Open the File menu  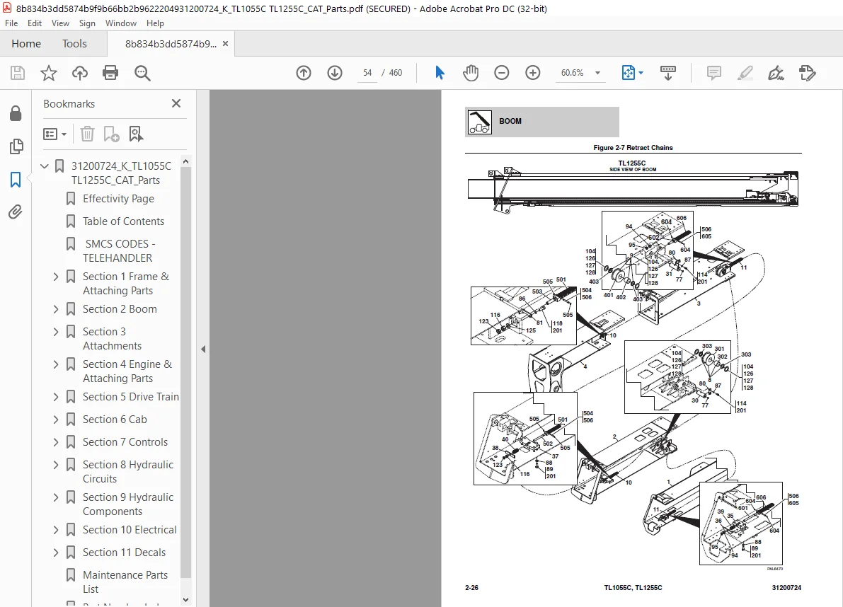click(x=11, y=23)
